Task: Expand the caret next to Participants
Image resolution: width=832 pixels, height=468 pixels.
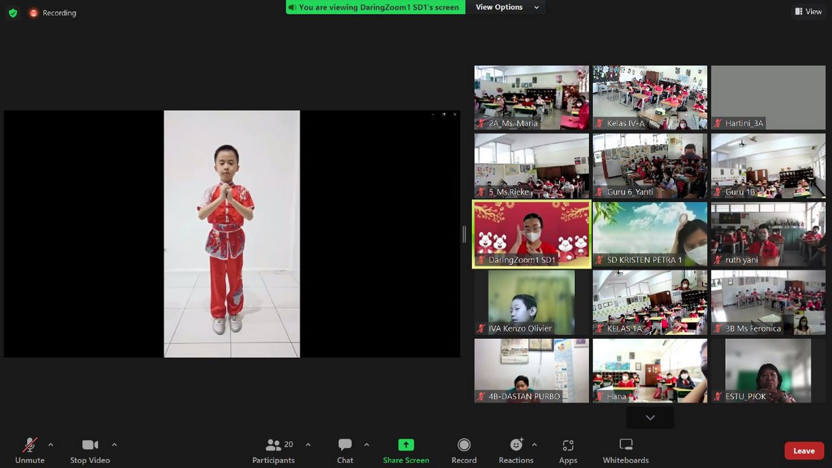Action: pos(308,445)
